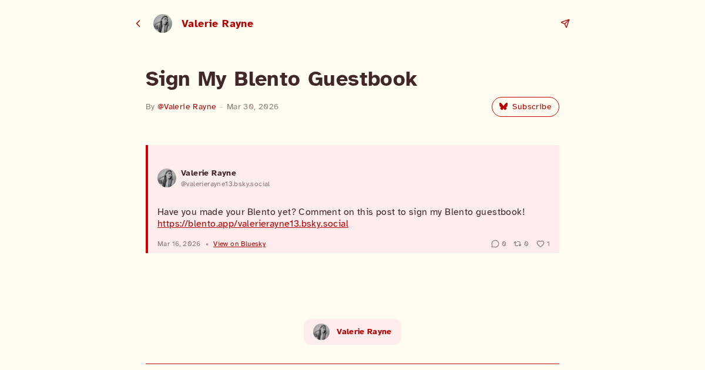Viewport: 705px width, 370px height.
Task: Click the View on Bluesky link
Action: point(239,244)
